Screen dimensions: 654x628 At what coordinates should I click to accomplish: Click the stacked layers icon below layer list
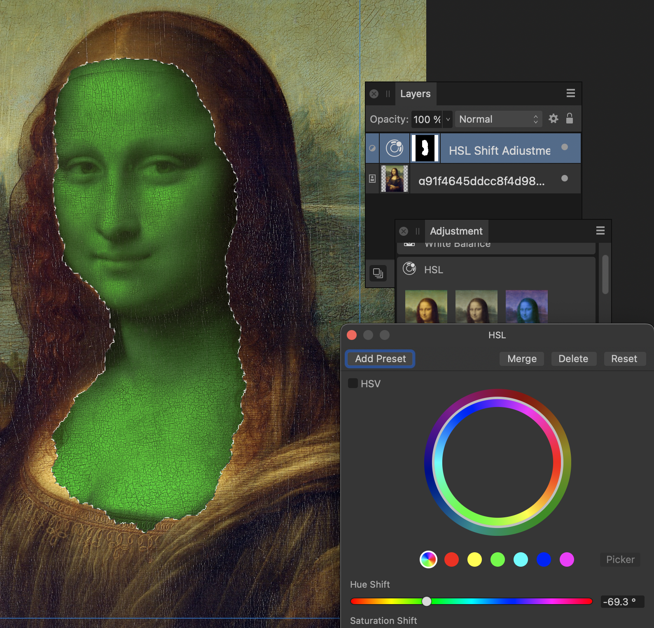pyautogui.click(x=378, y=273)
